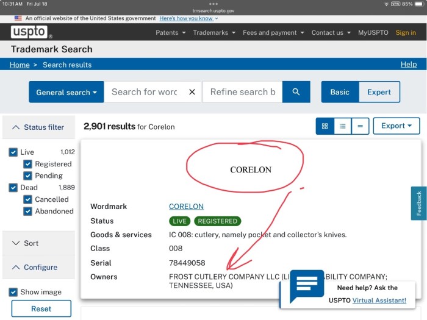
Task: Expand the Sort section
Action: (x=38, y=243)
